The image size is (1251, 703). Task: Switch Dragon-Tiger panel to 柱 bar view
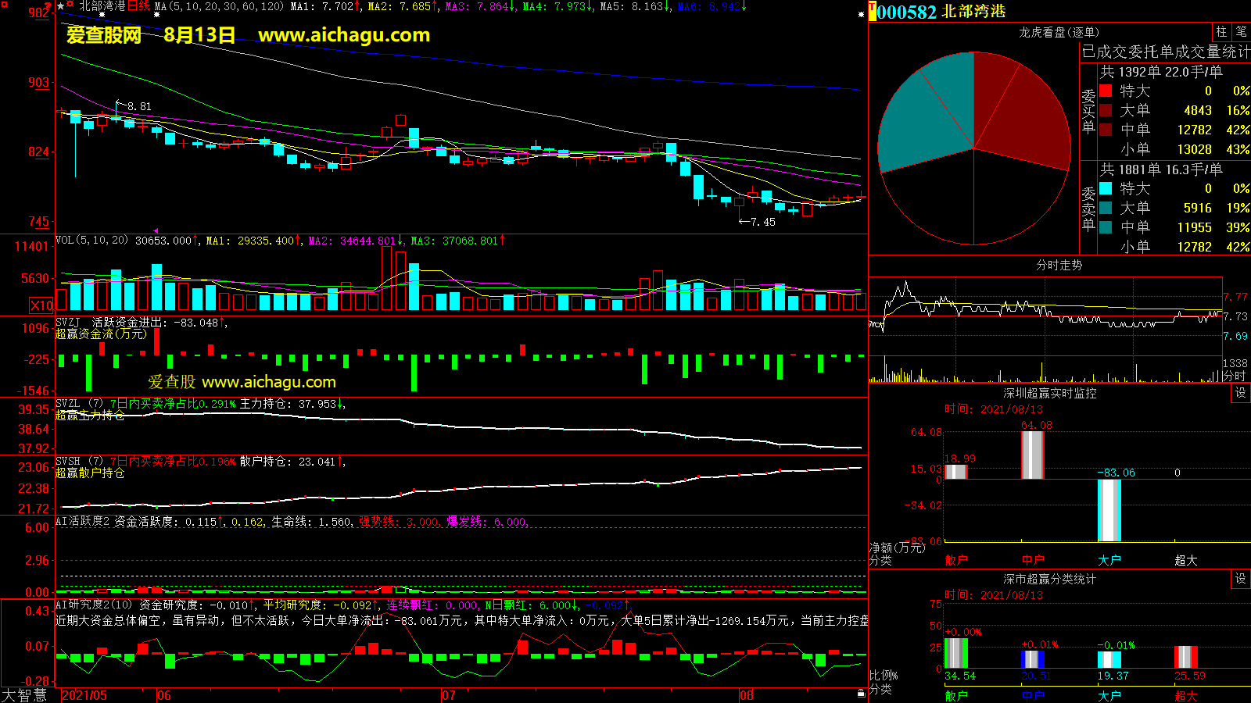(1221, 32)
